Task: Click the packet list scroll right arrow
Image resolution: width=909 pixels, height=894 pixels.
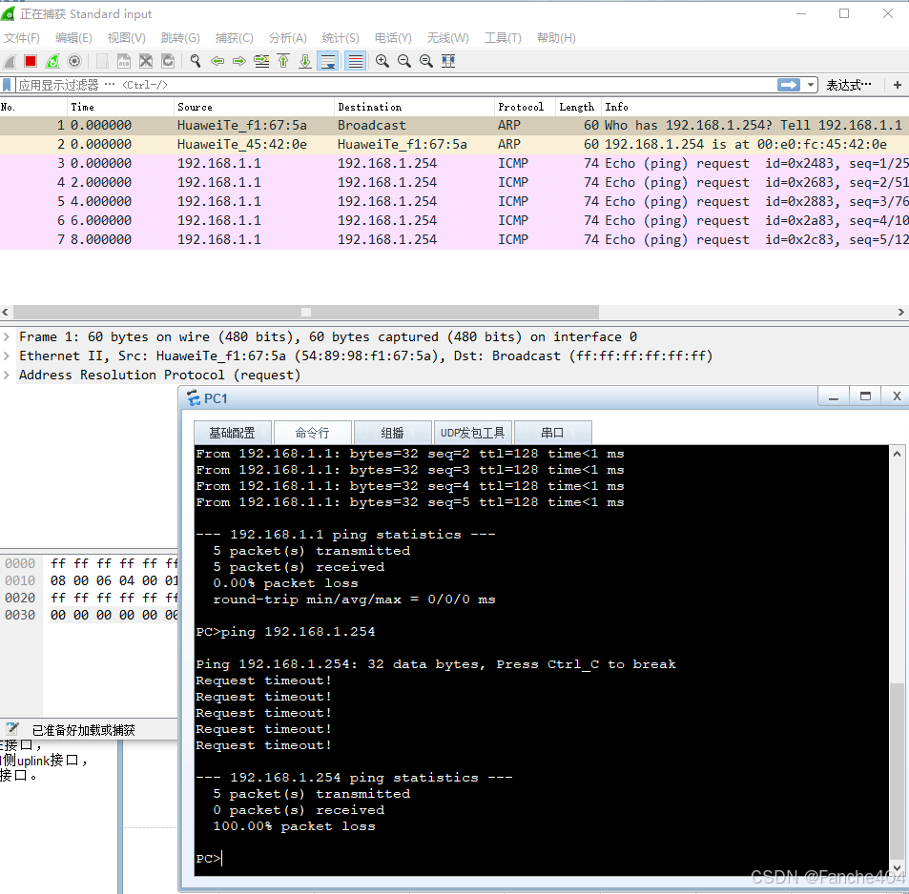Action: click(900, 313)
